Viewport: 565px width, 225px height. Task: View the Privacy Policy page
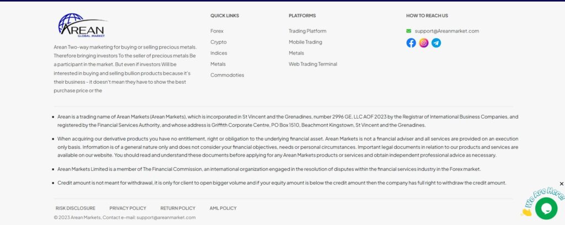pos(128,208)
